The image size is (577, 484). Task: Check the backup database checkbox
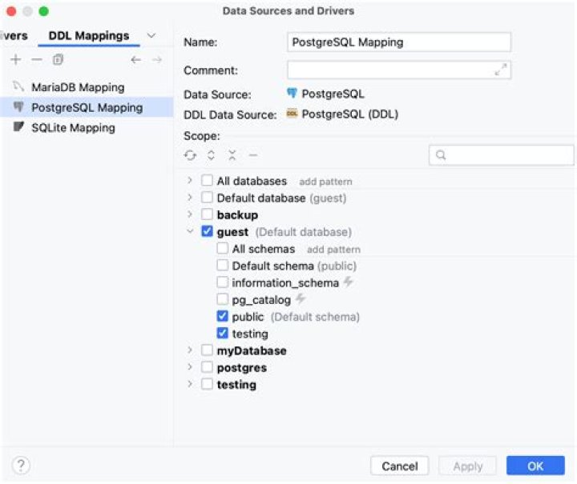tap(207, 214)
